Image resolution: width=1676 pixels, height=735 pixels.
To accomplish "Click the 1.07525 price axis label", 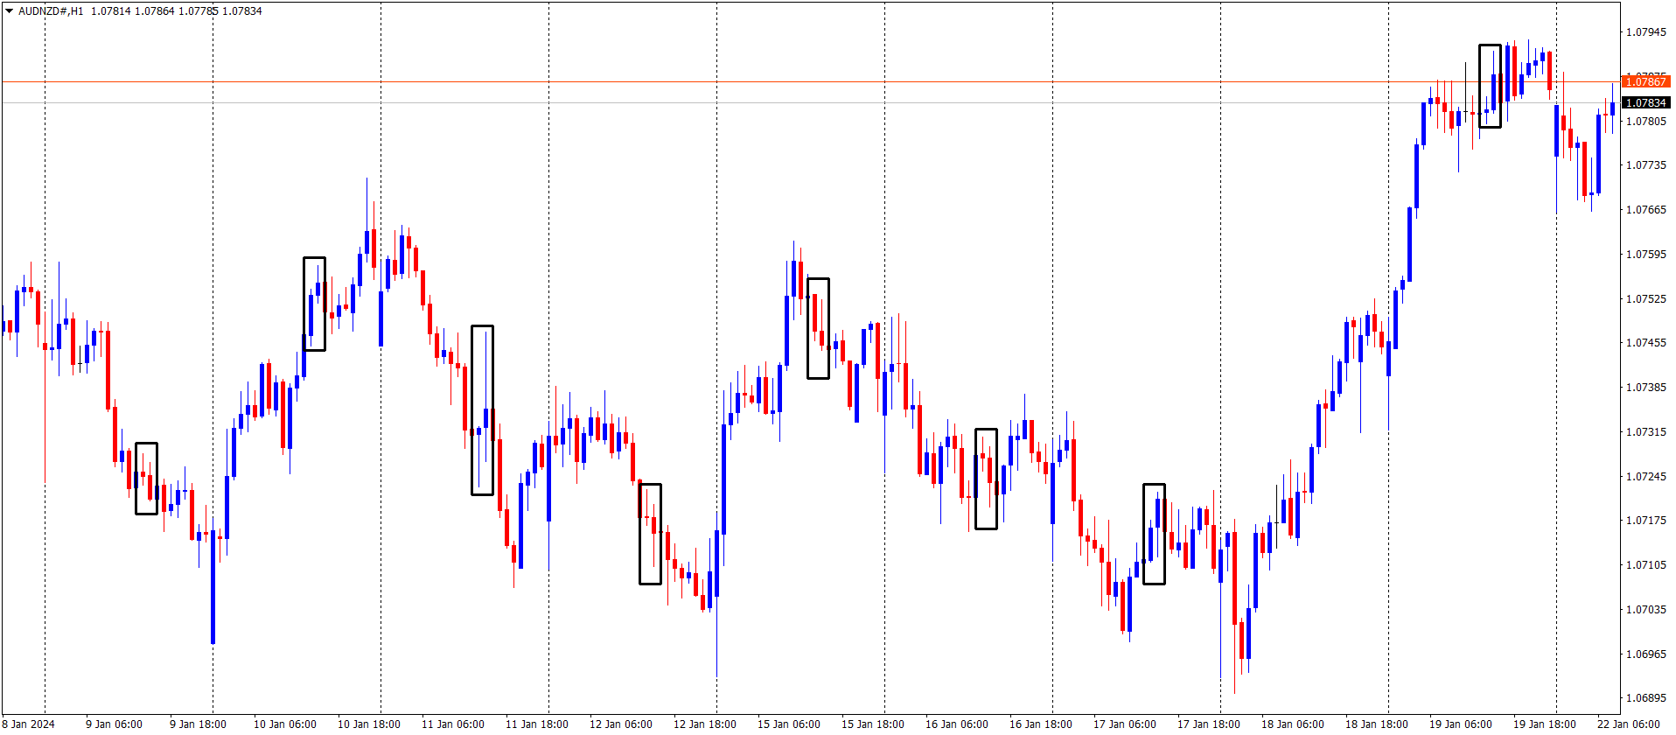I will click(1645, 299).
